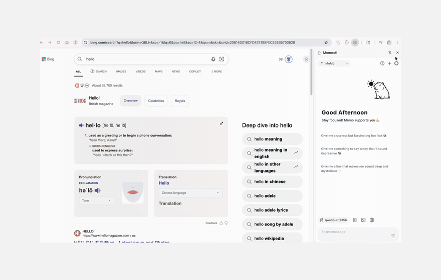Choose the 'deep and mysterious' suggestion prompt
441x280 pixels.
pos(354,168)
